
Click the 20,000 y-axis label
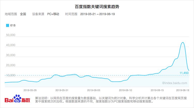pos(11,65)
